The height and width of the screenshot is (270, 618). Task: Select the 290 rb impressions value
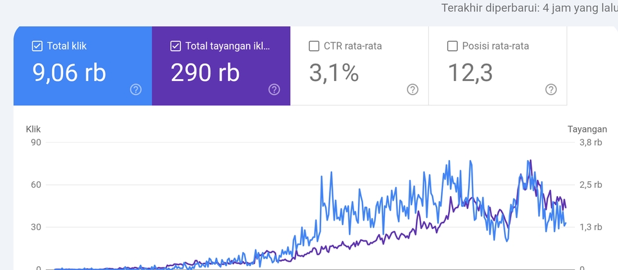point(205,73)
